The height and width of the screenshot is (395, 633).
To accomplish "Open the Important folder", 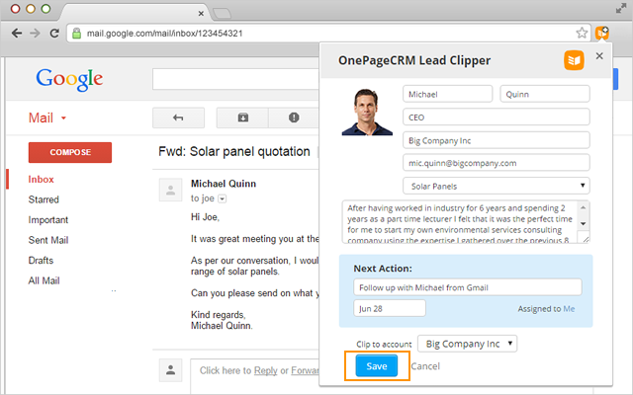I will pyautogui.click(x=48, y=220).
